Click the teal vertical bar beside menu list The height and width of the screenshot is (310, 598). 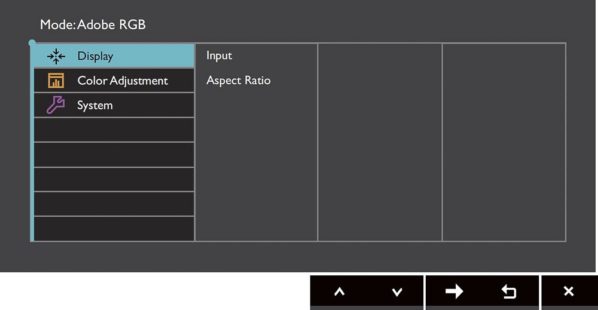[x=32, y=142]
